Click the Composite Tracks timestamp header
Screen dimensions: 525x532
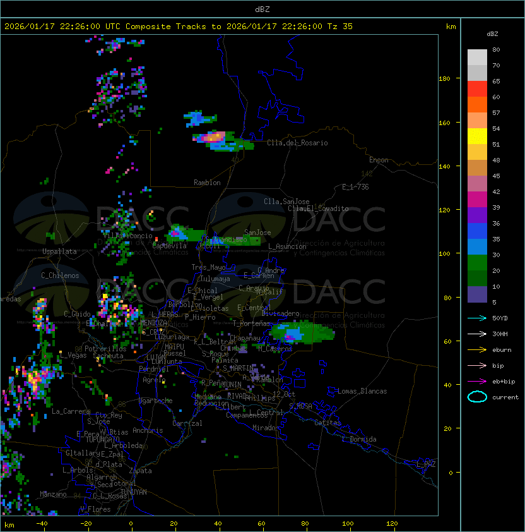point(179,27)
